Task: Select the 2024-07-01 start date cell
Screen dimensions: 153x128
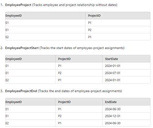Action: (113, 73)
